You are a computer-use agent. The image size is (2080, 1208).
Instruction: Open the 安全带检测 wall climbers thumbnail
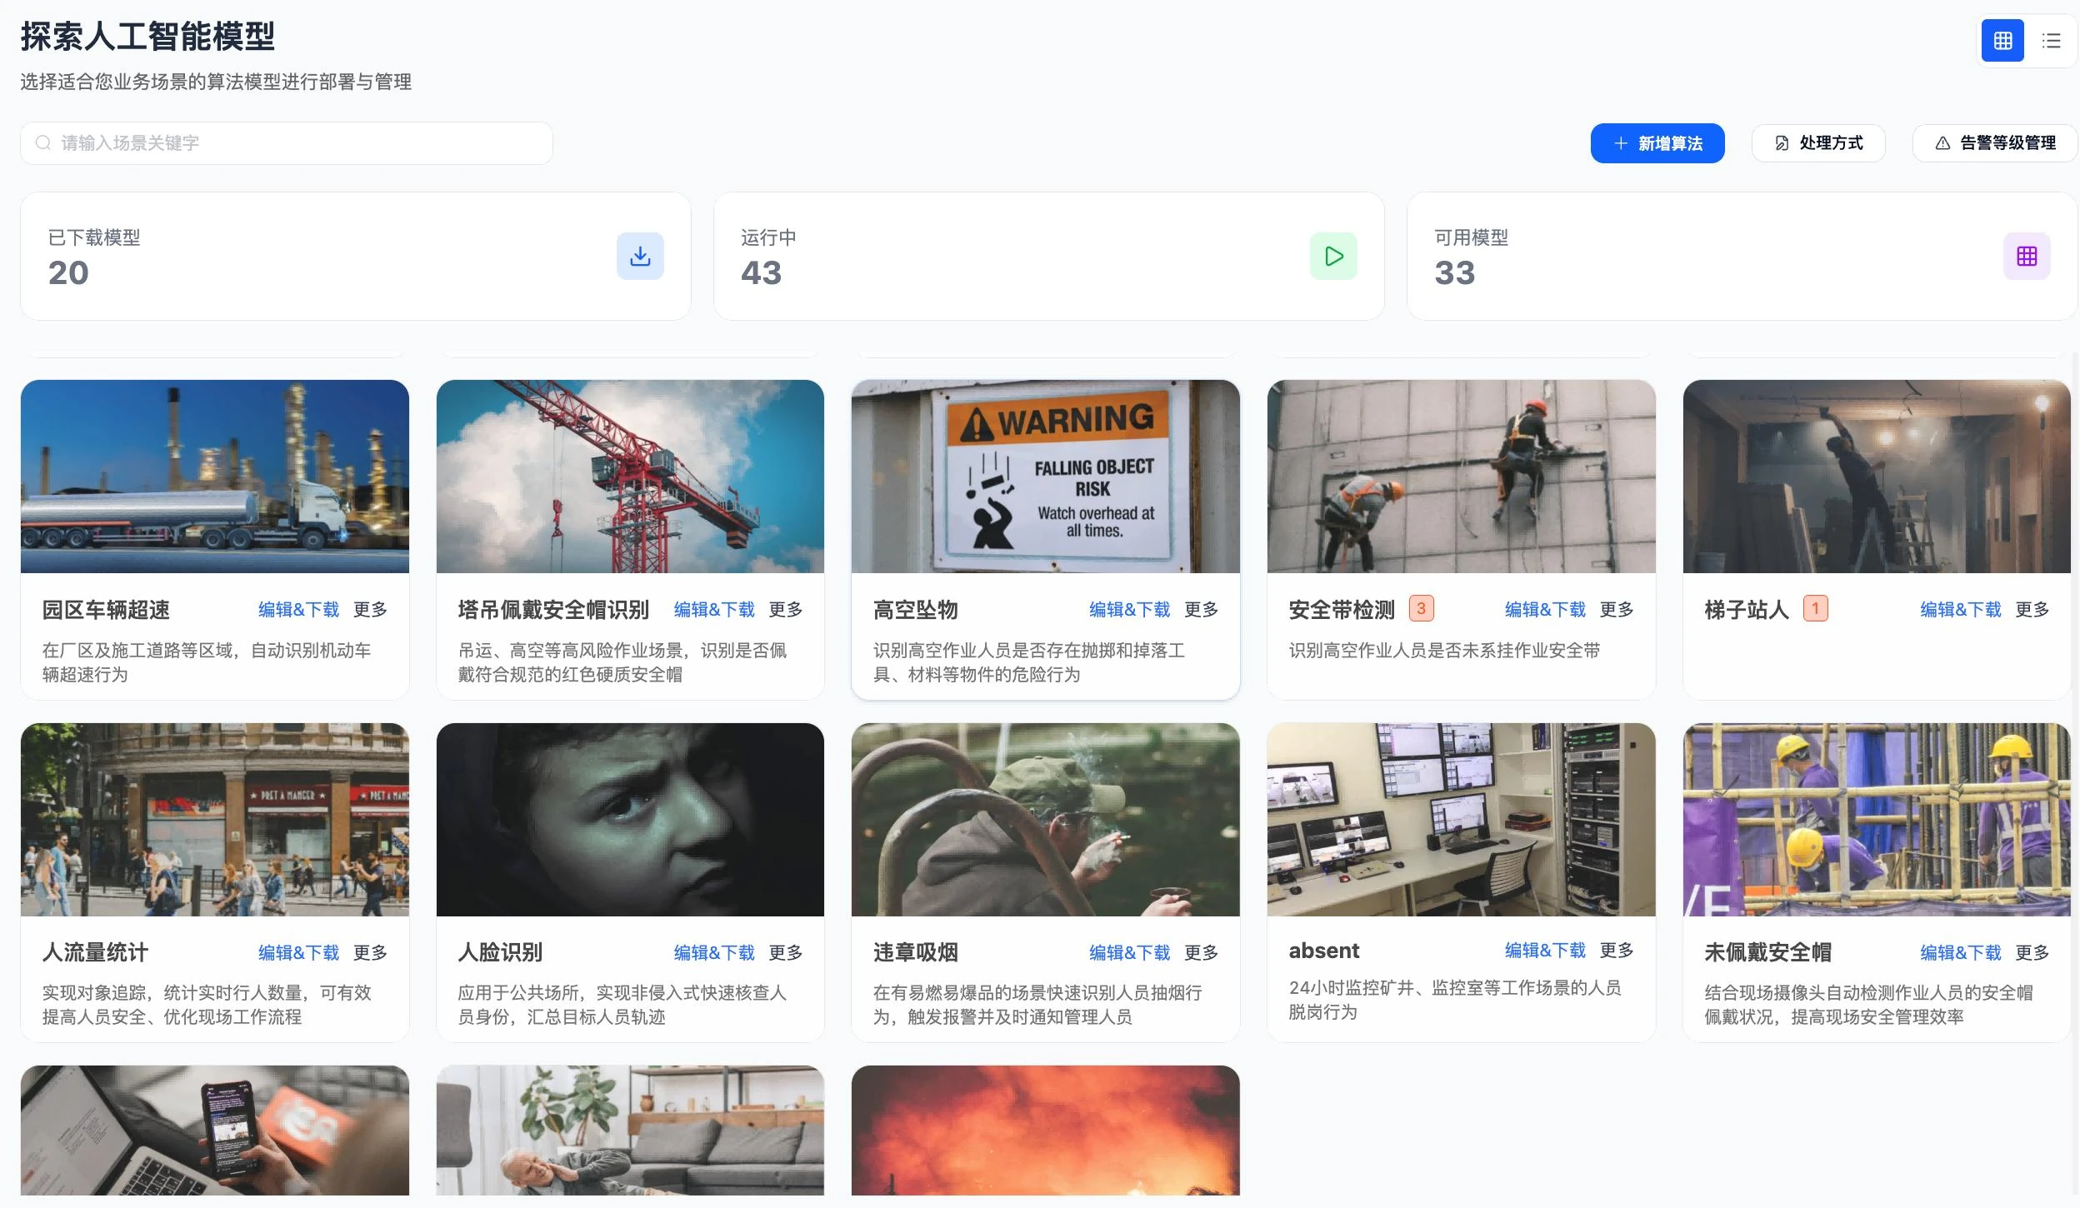tap(1461, 477)
